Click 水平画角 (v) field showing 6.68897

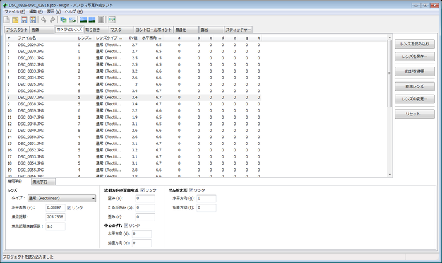pos(56,207)
